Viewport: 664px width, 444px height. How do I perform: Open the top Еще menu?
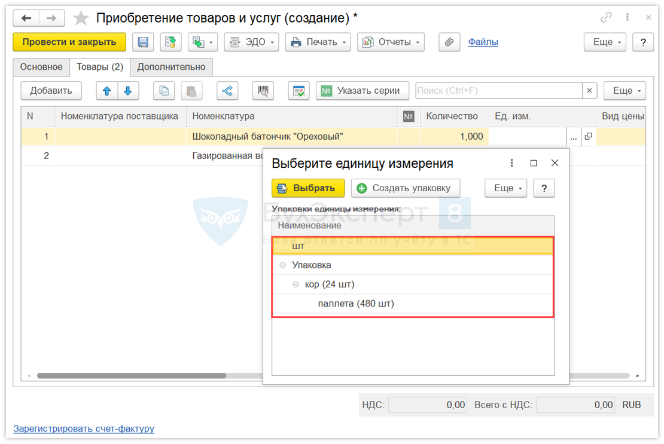(x=605, y=42)
